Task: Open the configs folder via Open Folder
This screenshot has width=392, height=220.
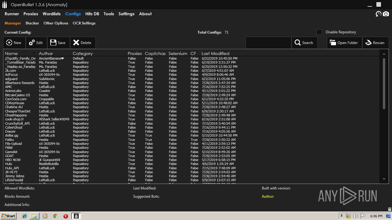Action: pyautogui.click(x=344, y=43)
